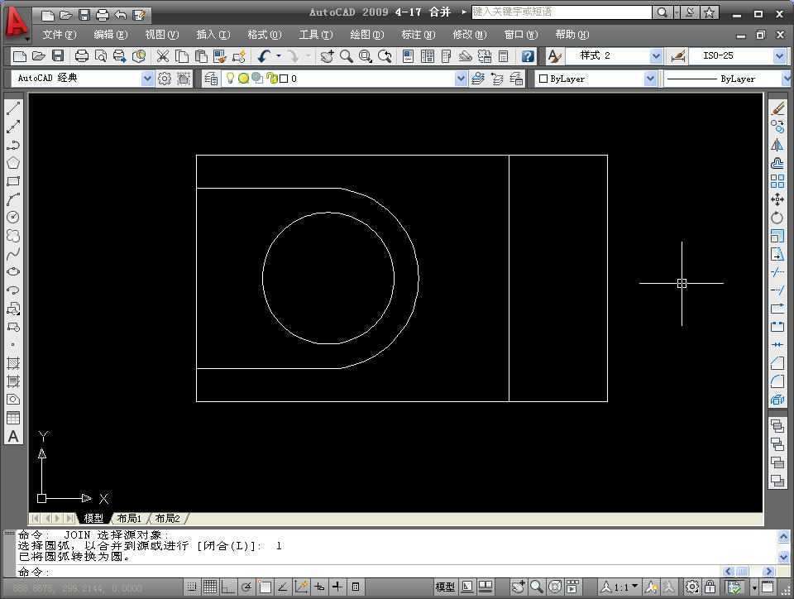Screen dimensions: 794x599
Task: Open the 文件(F) menu
Action: 60,35
